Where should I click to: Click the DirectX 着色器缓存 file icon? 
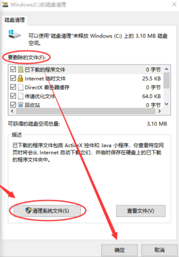coord(20,87)
